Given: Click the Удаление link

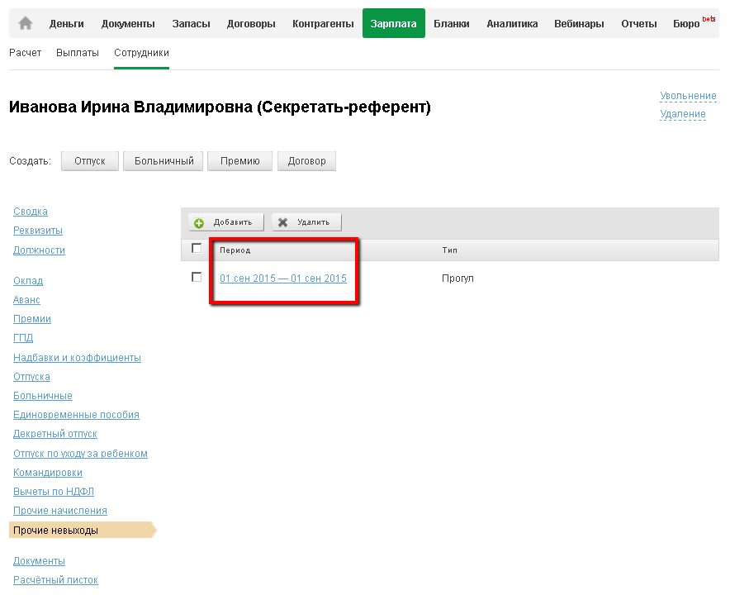Looking at the screenshot, I should pos(682,114).
